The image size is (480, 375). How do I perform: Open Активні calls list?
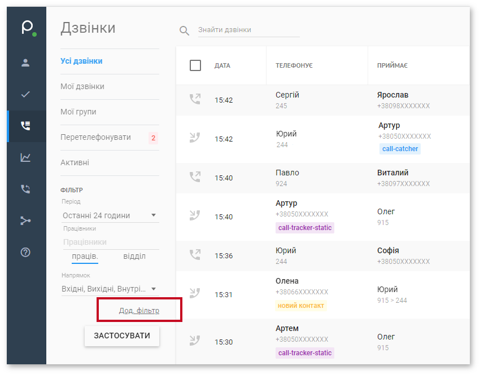pyautogui.click(x=75, y=162)
